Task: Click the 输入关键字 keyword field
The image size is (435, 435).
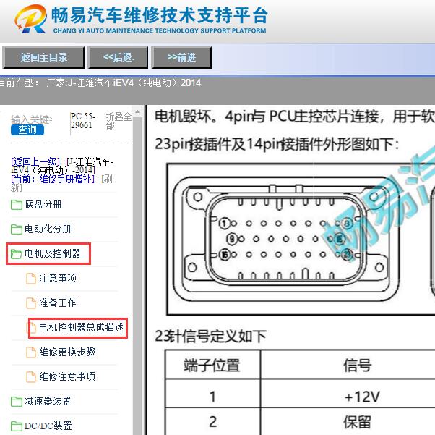Action: (31, 119)
